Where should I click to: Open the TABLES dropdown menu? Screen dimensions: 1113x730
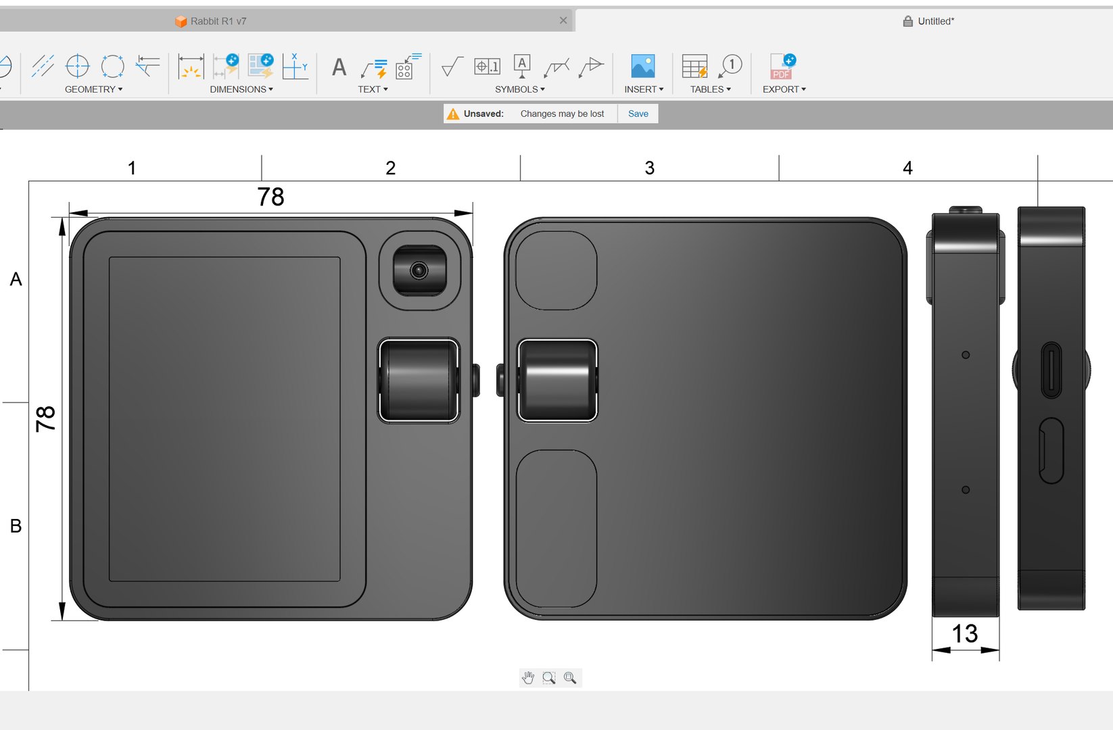[711, 89]
